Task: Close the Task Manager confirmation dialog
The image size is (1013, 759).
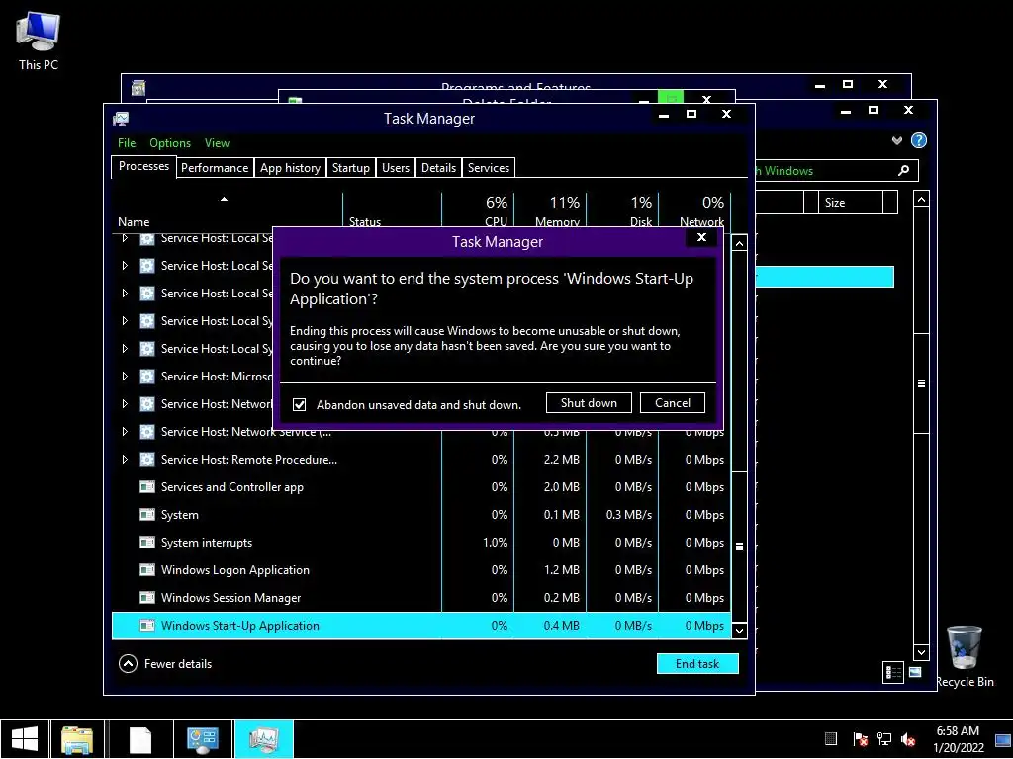Action: 701,237
